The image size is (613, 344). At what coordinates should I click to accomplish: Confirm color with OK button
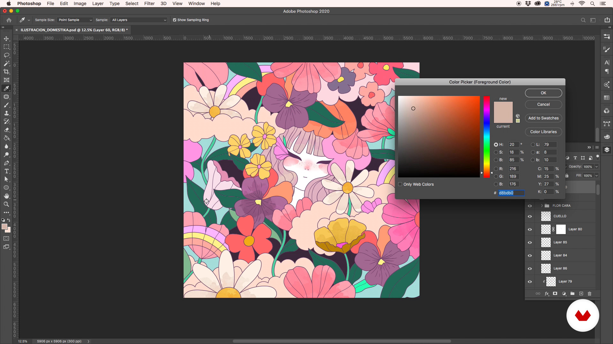coord(543,93)
